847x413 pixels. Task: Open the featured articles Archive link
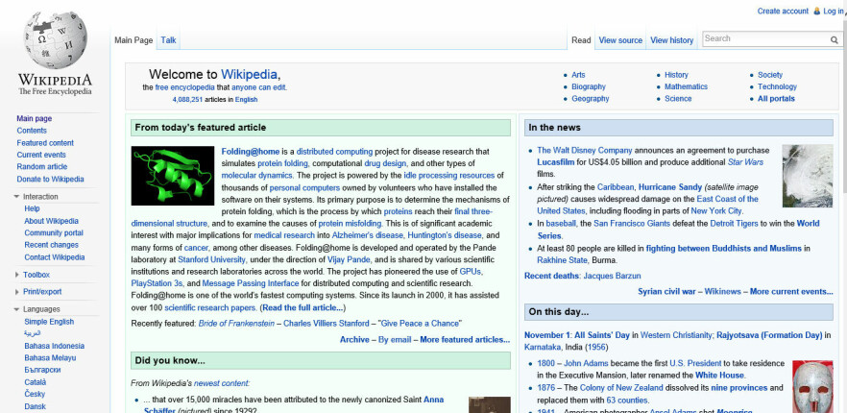354,339
